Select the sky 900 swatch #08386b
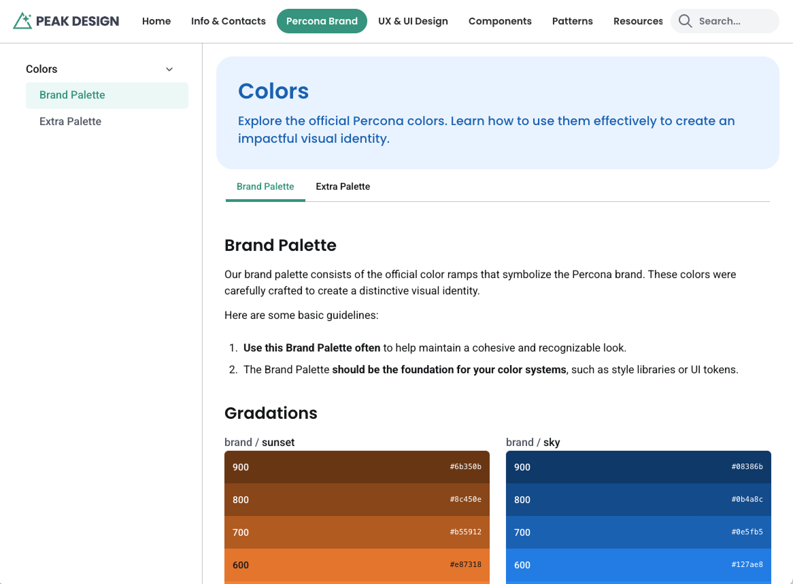 pyautogui.click(x=638, y=467)
